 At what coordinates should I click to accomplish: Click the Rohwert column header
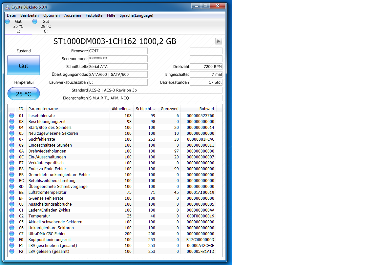point(199,109)
